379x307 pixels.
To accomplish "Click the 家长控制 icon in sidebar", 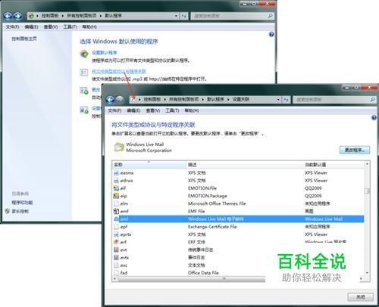I will (x=8, y=211).
